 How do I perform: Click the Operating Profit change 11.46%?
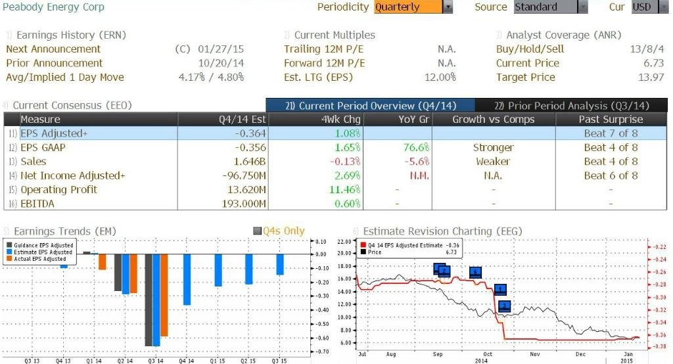(345, 190)
